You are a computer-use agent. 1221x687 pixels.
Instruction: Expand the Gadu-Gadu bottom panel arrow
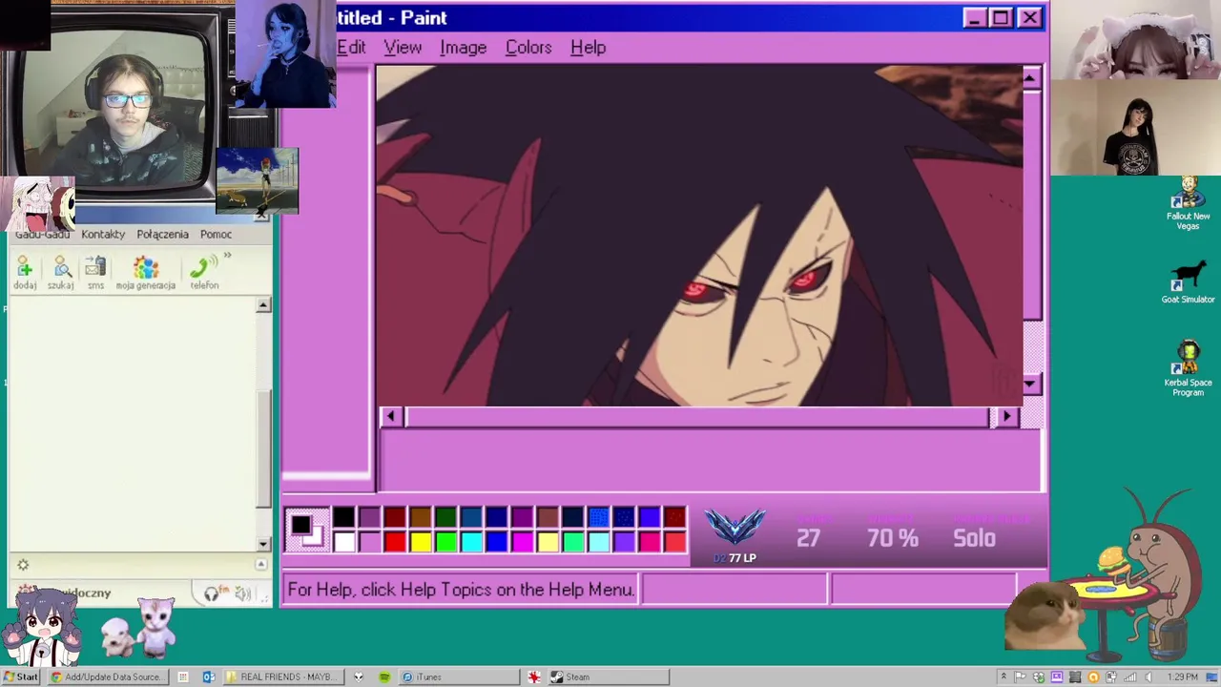pos(261,564)
